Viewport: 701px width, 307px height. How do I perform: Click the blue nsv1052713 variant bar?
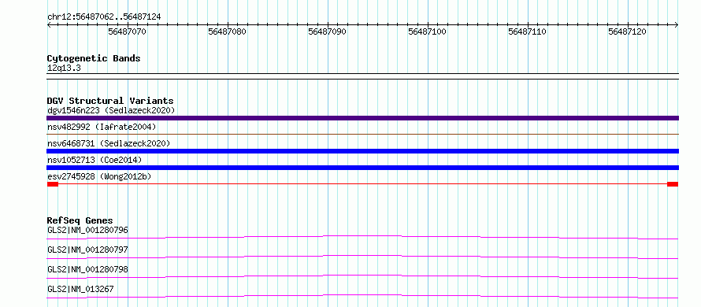[x=362, y=168]
